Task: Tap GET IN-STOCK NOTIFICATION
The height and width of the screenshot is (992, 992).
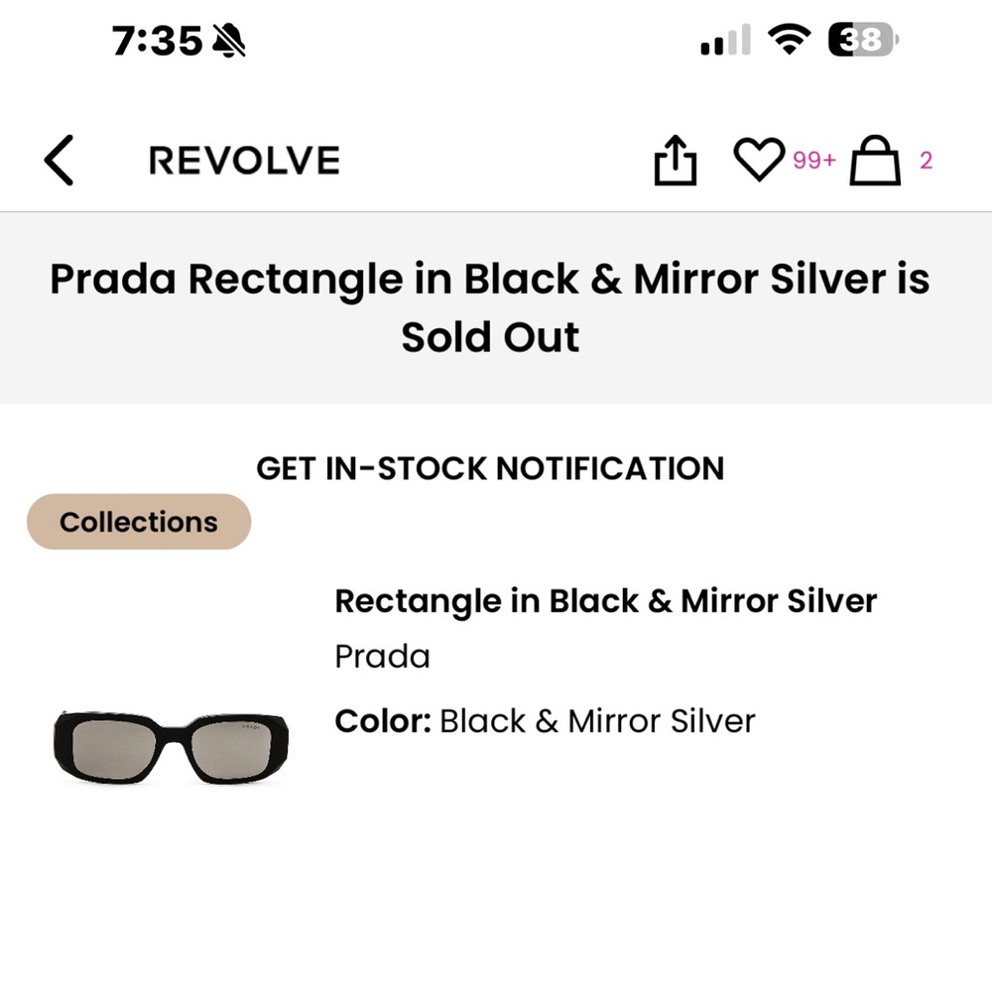Action: (x=491, y=467)
